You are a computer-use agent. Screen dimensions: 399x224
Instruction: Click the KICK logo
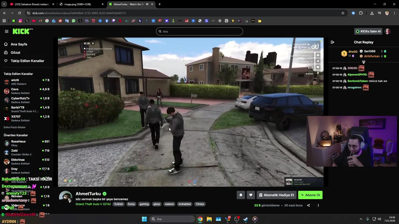click(x=22, y=31)
